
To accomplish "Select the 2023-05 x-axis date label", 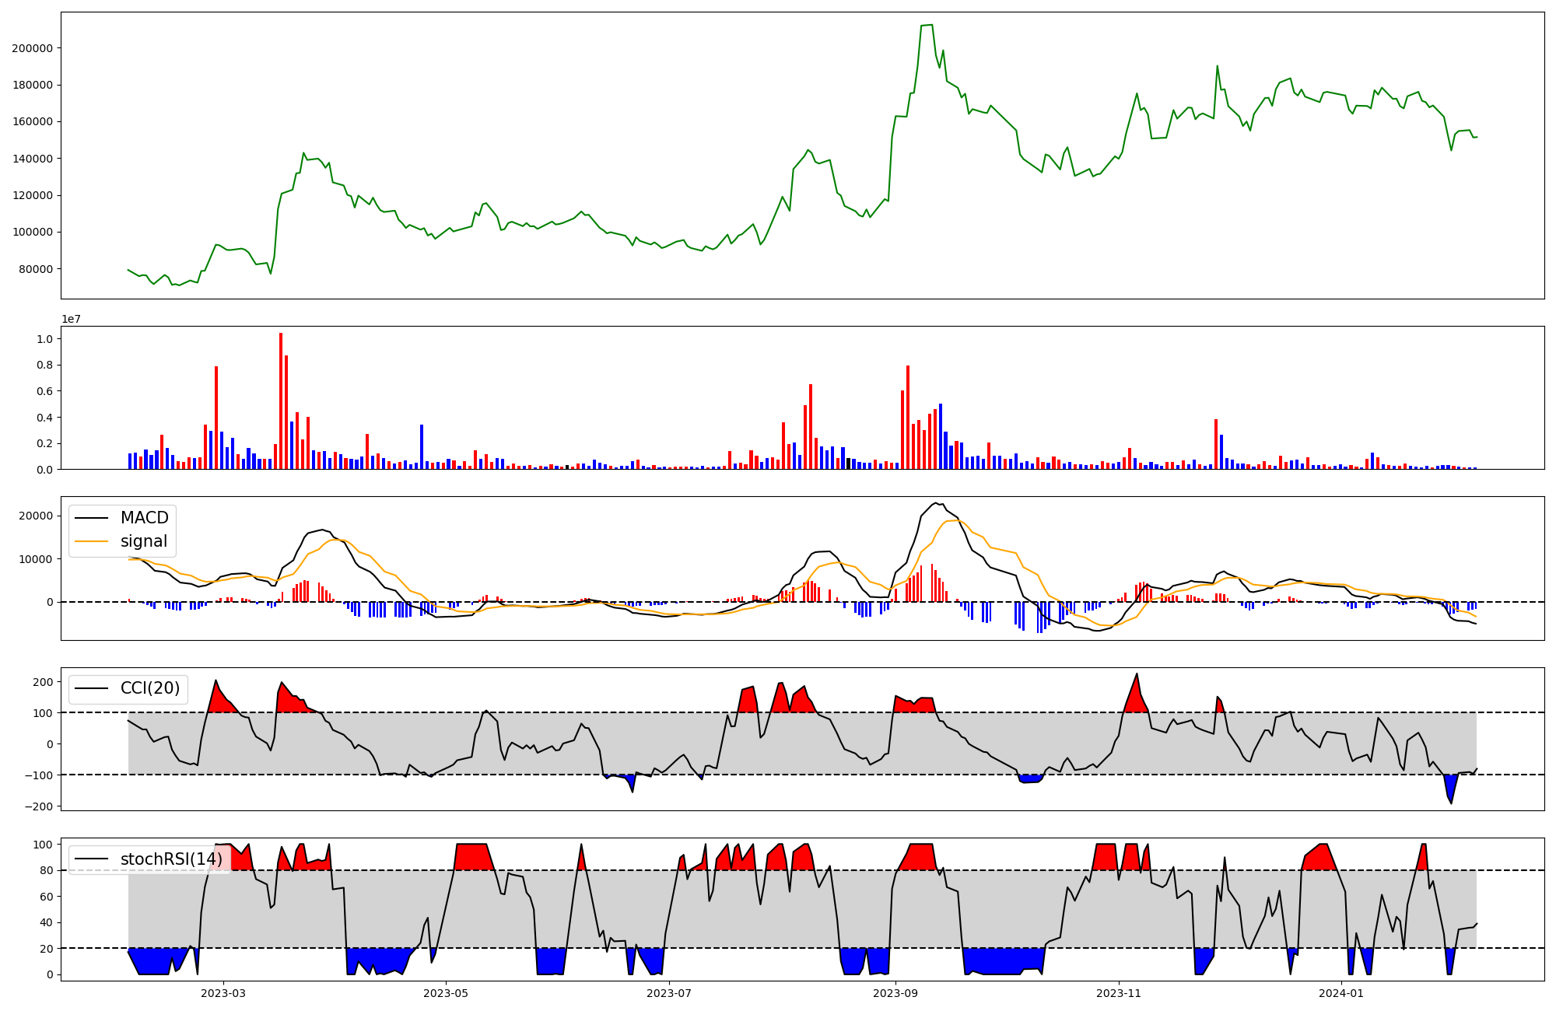I will click(x=446, y=993).
